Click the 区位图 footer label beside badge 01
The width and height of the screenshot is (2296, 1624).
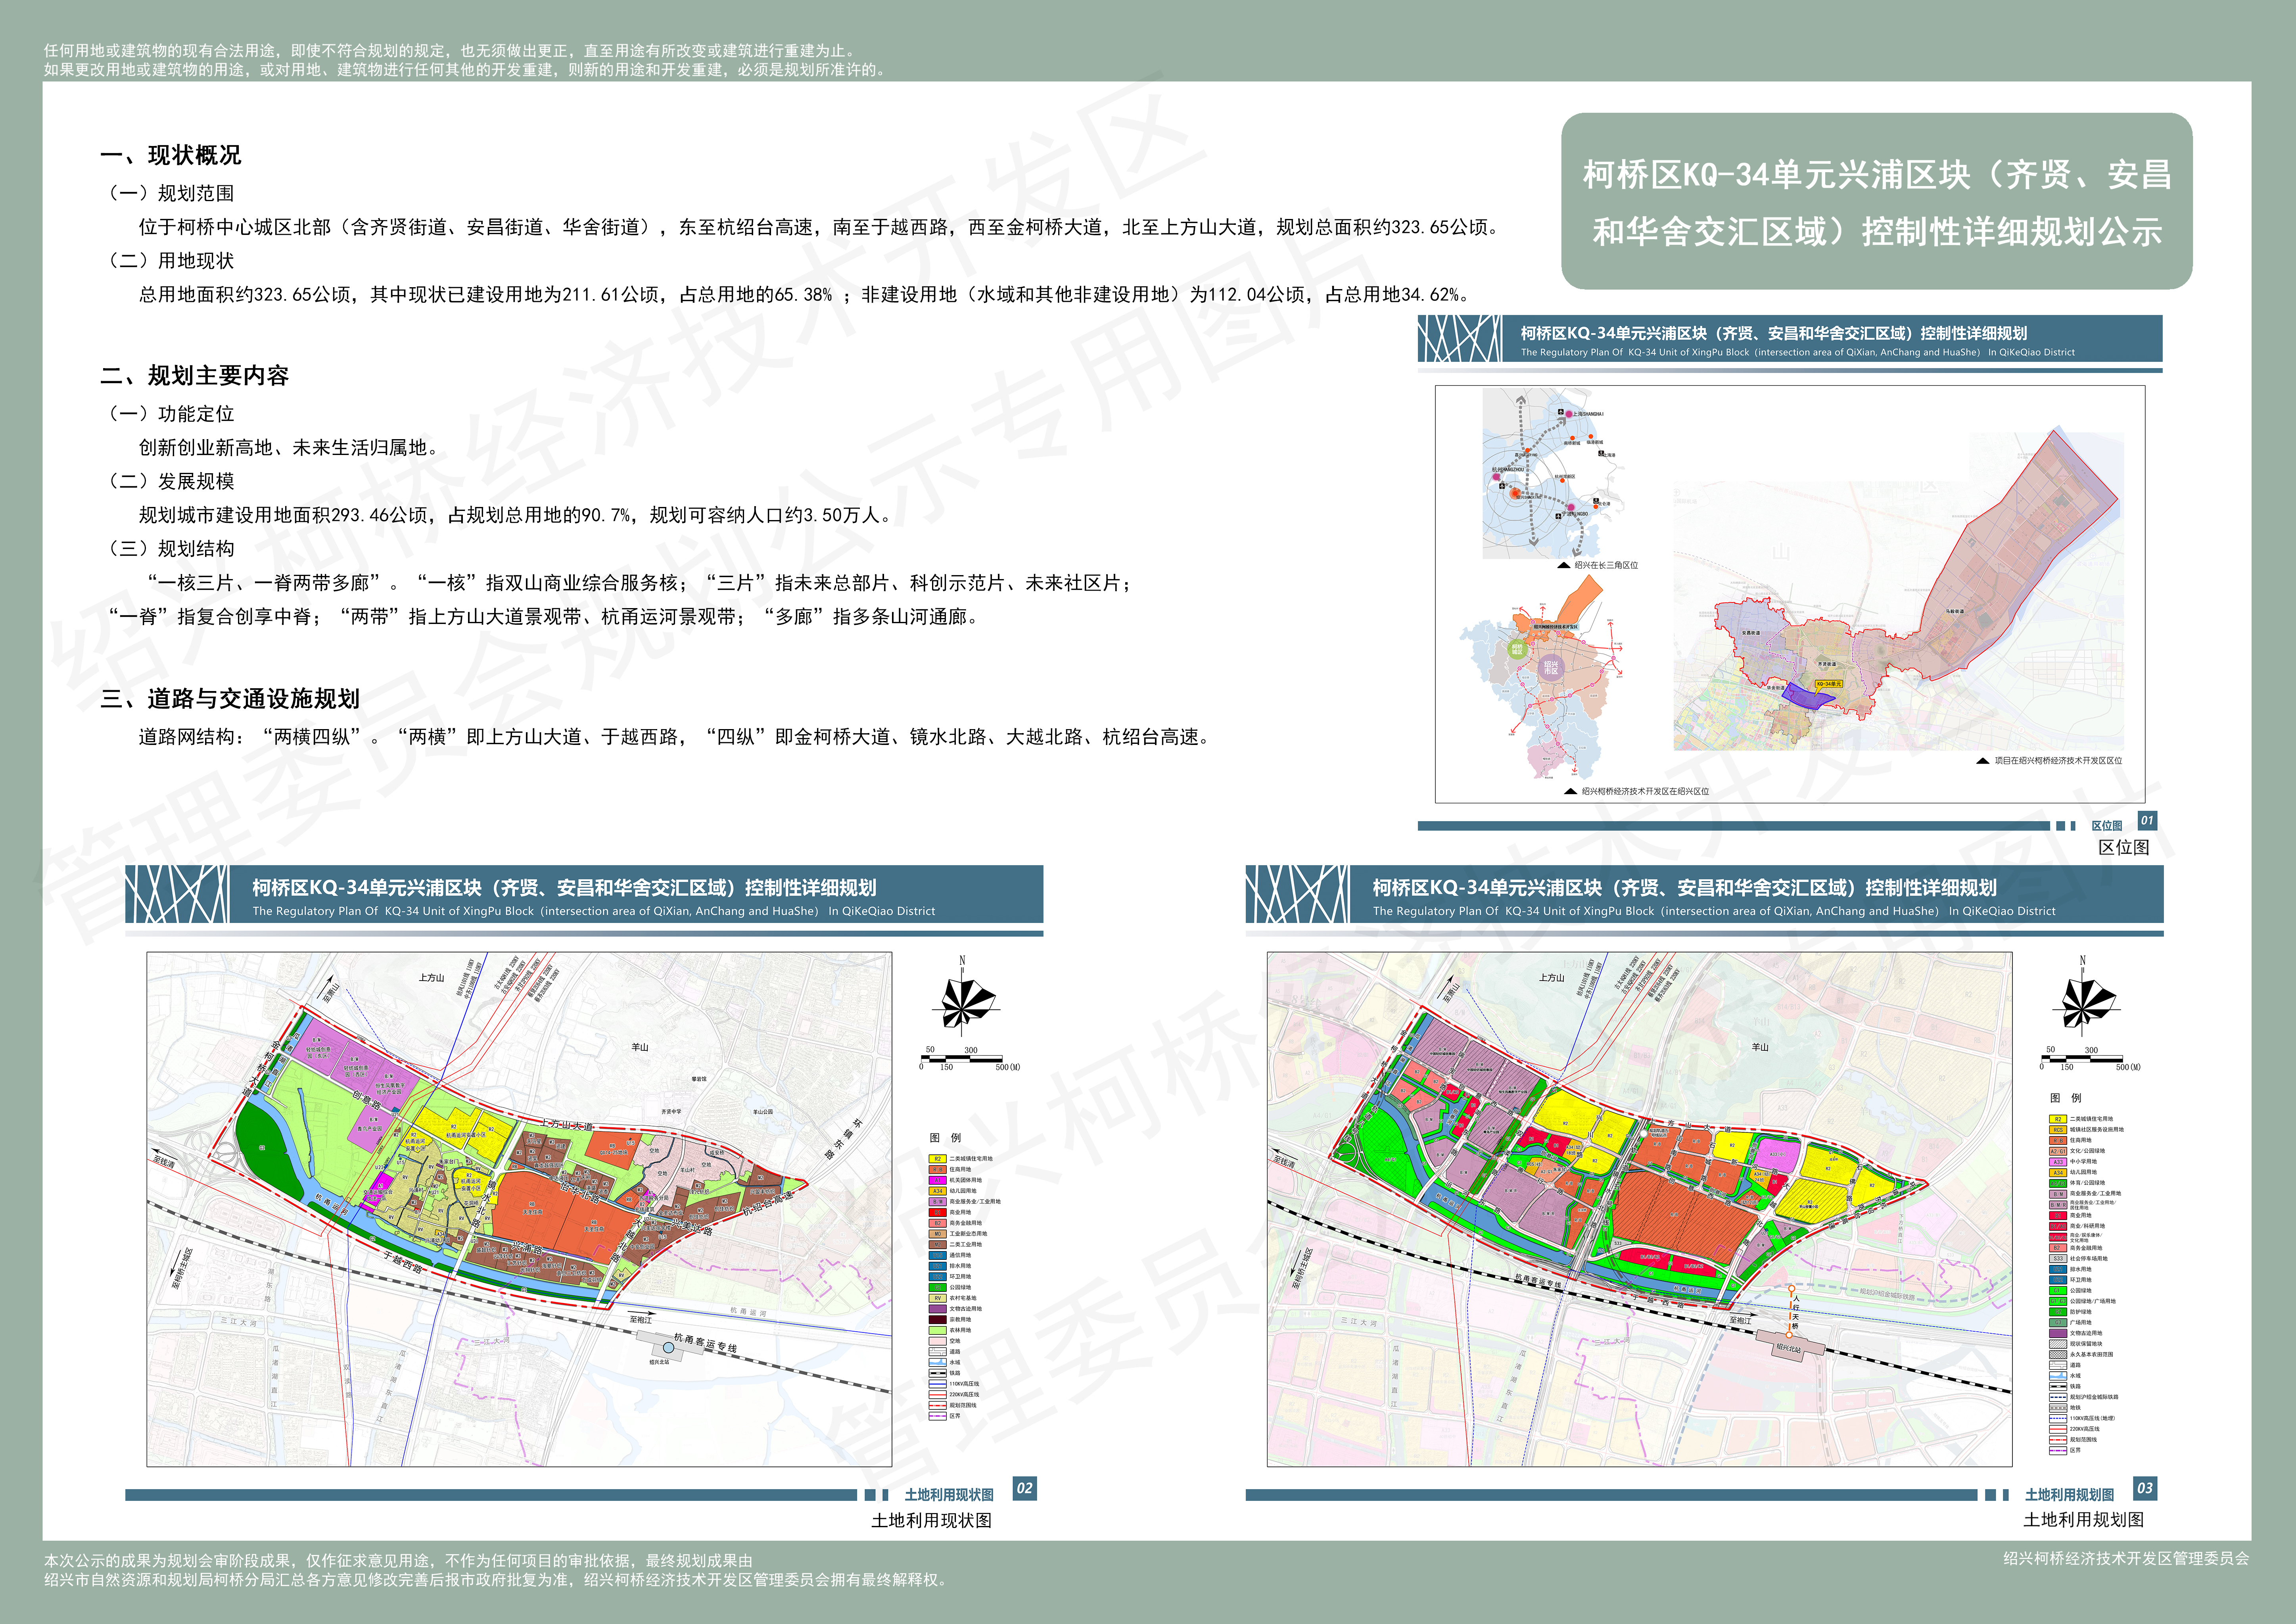[x=2106, y=826]
